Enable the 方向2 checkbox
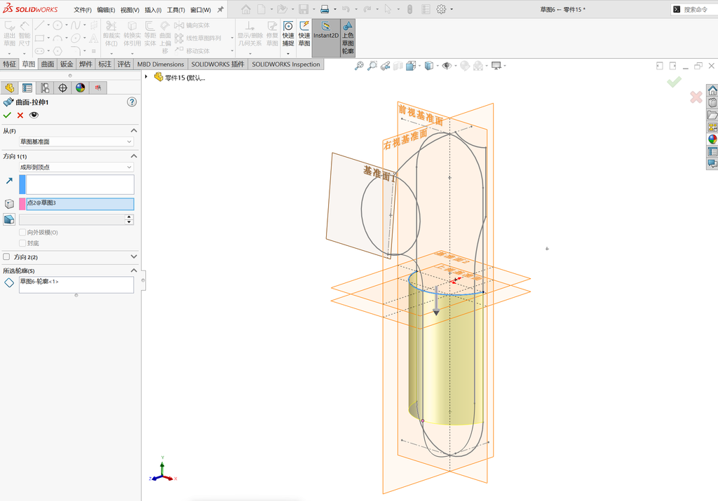The image size is (718, 501). pos(6,256)
